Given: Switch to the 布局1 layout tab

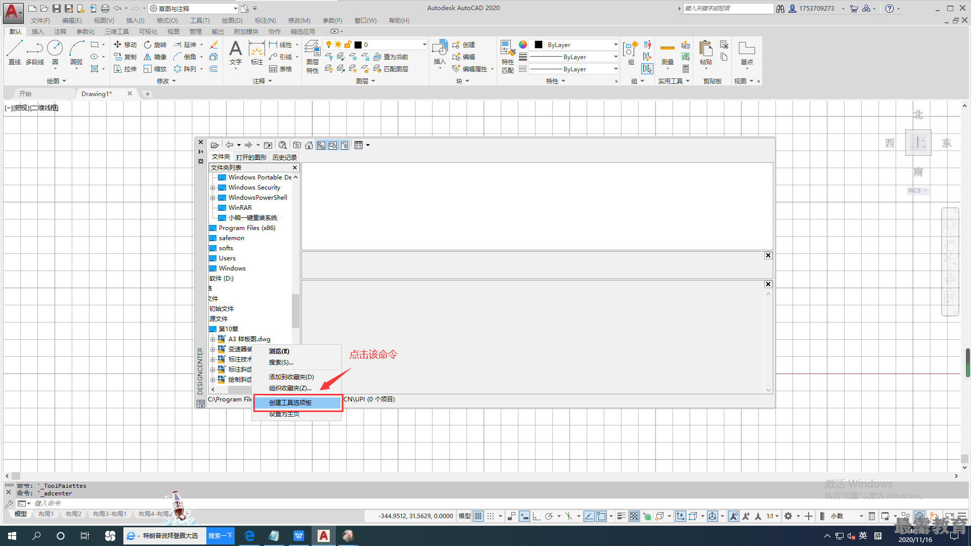Looking at the screenshot, I should pos(46,514).
